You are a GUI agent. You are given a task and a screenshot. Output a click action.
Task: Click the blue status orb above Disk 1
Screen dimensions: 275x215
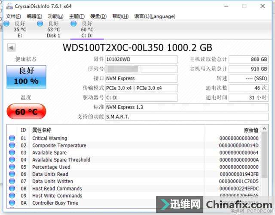pyautogui.click(x=40, y=24)
